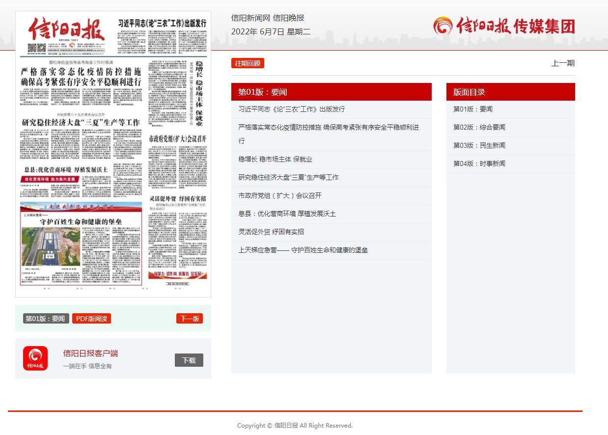Open the 信阳晚报 link

pyautogui.click(x=288, y=18)
